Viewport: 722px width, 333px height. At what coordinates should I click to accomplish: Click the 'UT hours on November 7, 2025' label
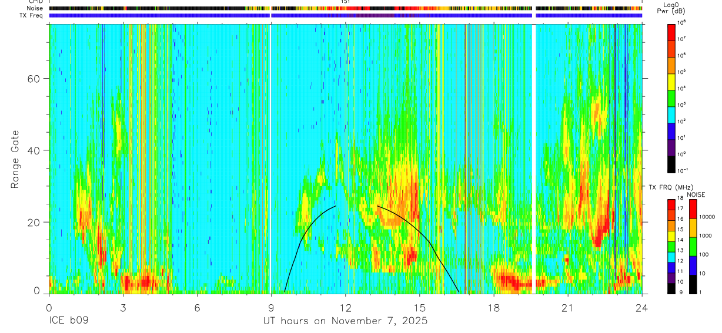coord(345,322)
